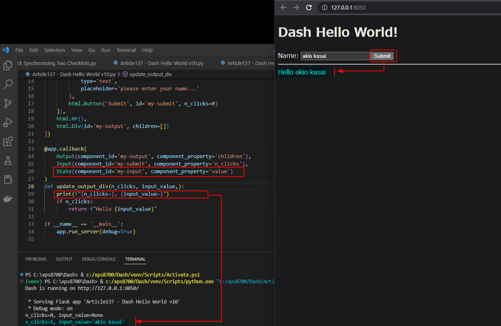Image resolution: width=501 pixels, height=326 pixels.
Task: Open the Selection menu
Action: tap(55, 50)
